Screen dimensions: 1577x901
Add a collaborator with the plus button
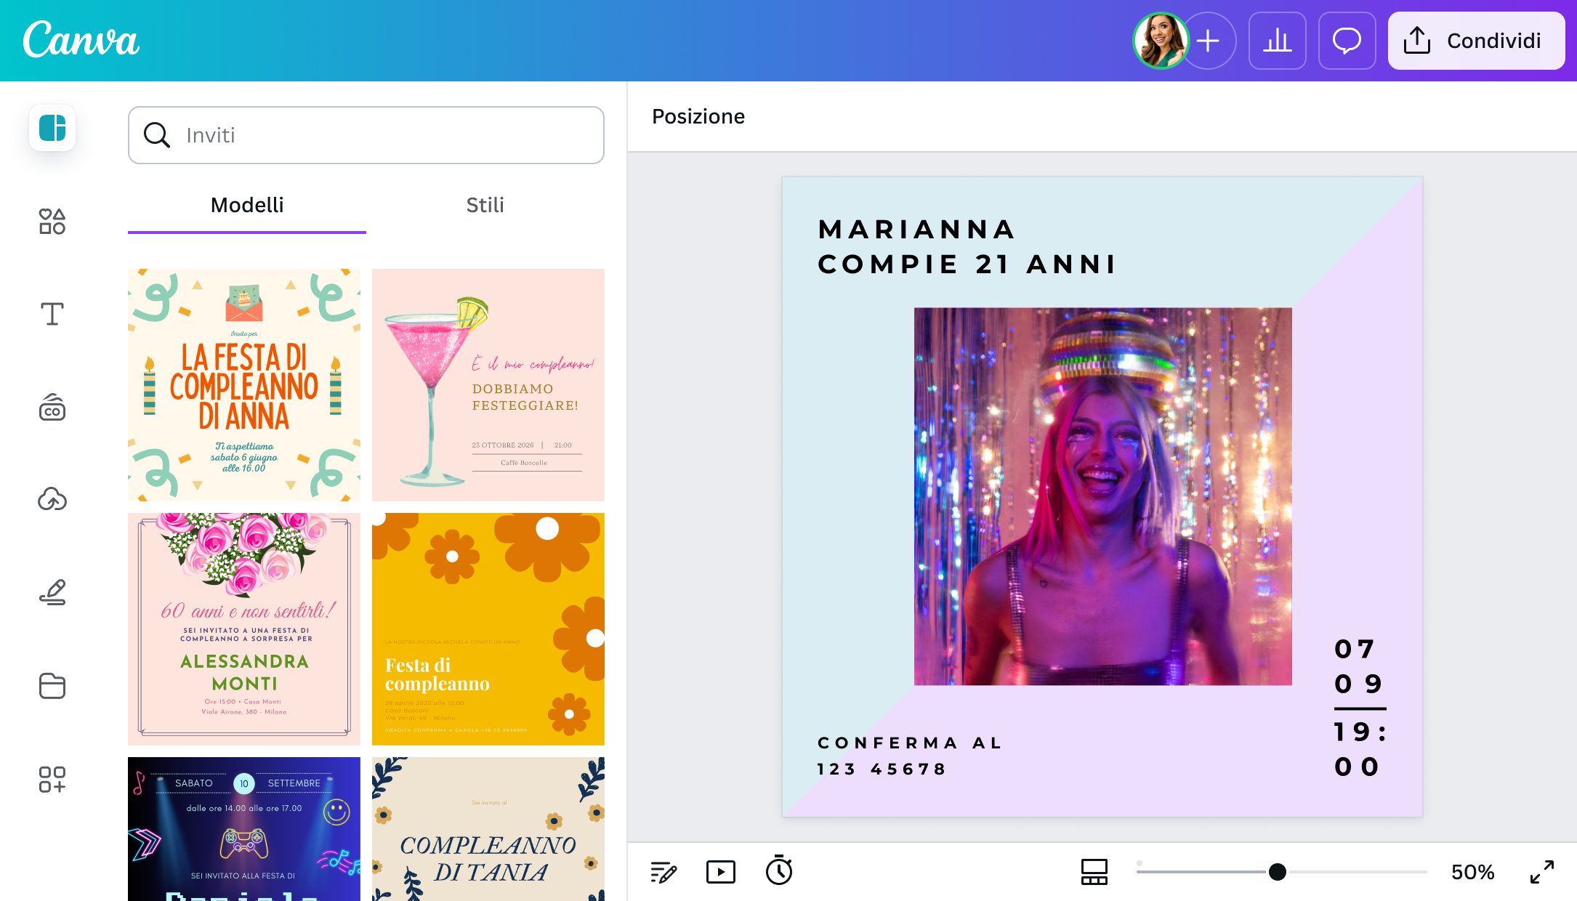(x=1209, y=41)
